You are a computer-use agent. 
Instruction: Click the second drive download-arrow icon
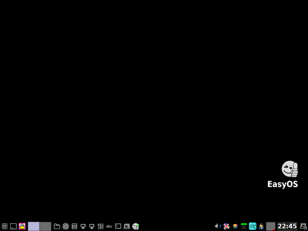coord(92,226)
